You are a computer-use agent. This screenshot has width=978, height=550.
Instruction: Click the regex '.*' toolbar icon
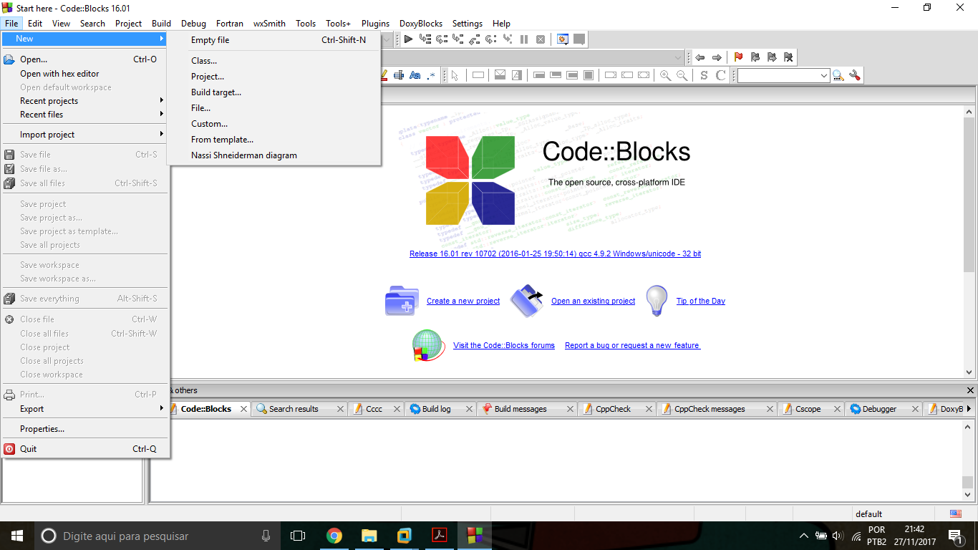point(431,75)
